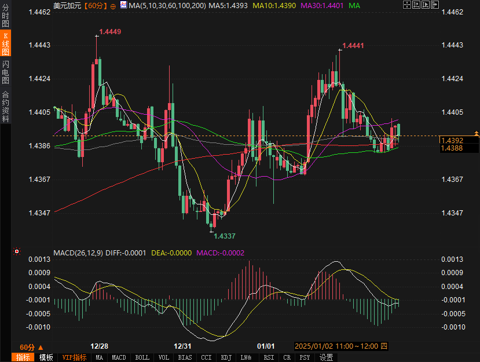
Task: Click the orange triangle next to 60分
Action: (x=41, y=347)
